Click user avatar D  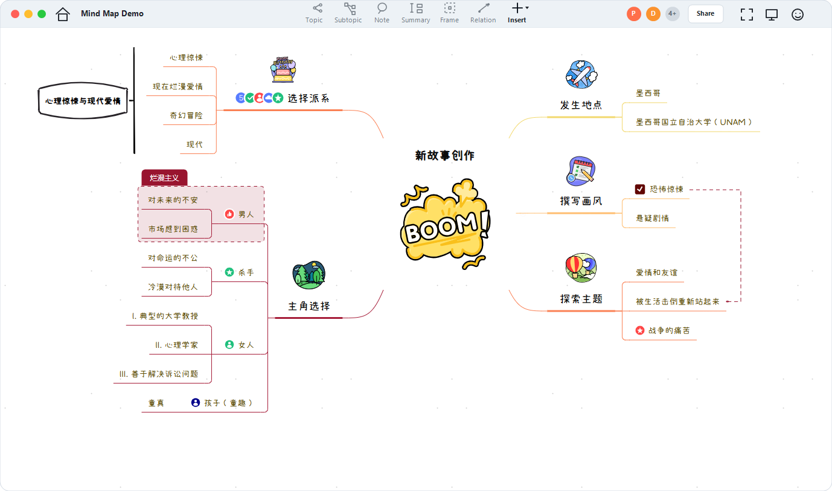(653, 14)
